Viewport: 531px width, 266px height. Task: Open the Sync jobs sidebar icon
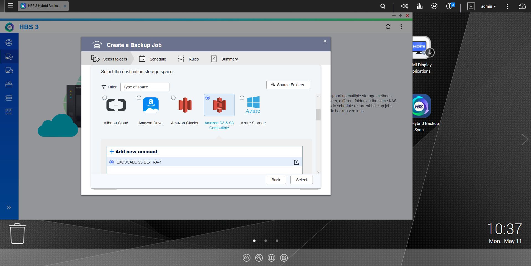tap(9, 70)
